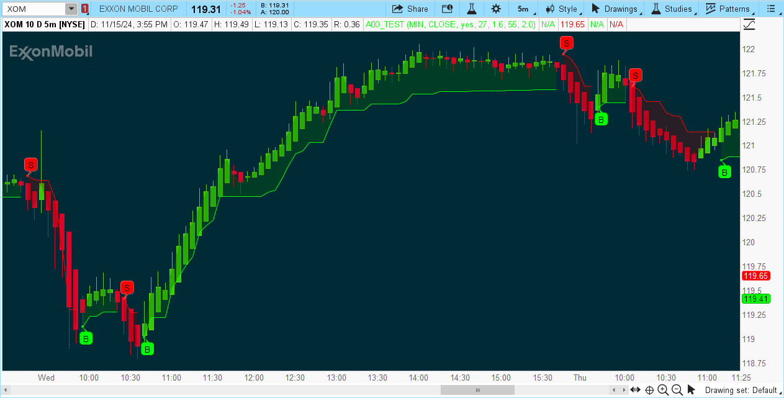Open the Drawings dropdown menu
This screenshot has width=784, height=398.
coord(617,9)
